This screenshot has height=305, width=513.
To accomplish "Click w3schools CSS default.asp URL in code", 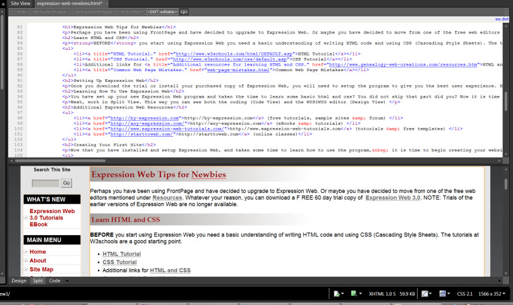I will [x=230, y=59].
